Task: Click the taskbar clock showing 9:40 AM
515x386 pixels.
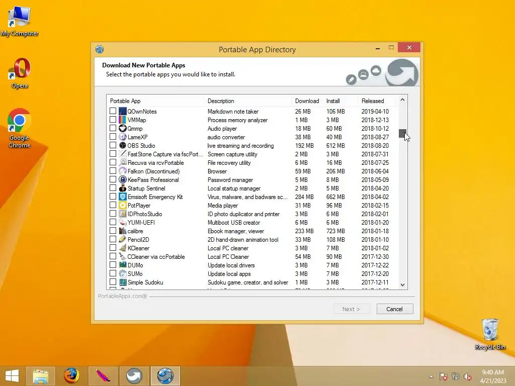Action: (493, 376)
